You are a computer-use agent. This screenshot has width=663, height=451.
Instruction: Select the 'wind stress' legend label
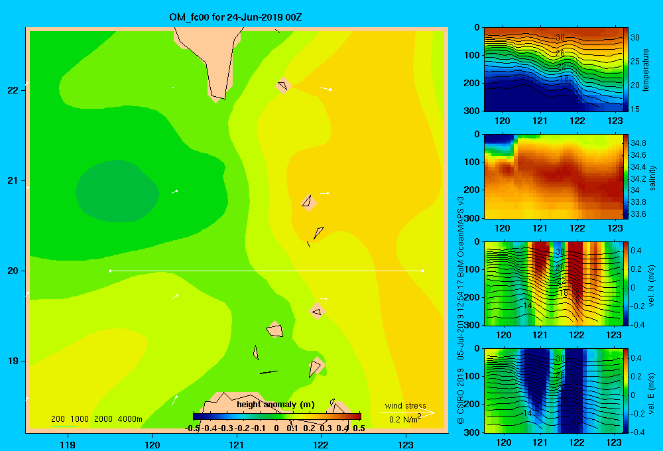coord(406,405)
